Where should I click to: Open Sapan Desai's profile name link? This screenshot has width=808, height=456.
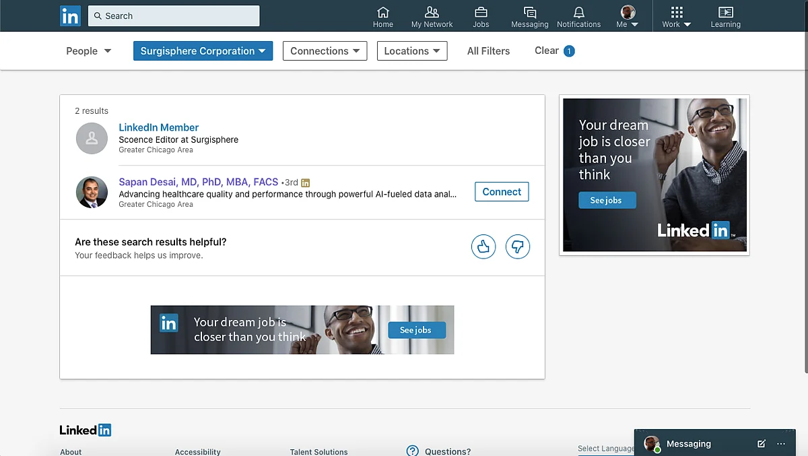click(x=199, y=182)
